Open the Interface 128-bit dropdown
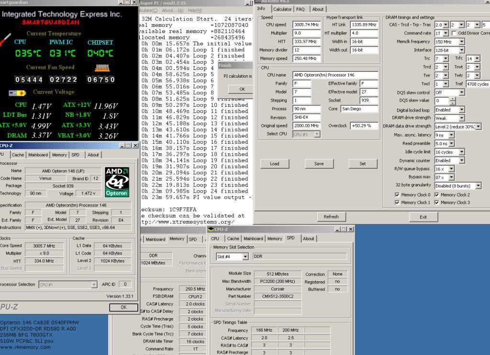The height and width of the screenshot is (355, 490). coord(462,50)
